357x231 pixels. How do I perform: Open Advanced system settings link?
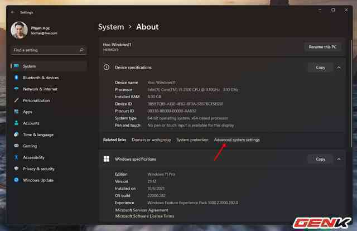point(237,140)
